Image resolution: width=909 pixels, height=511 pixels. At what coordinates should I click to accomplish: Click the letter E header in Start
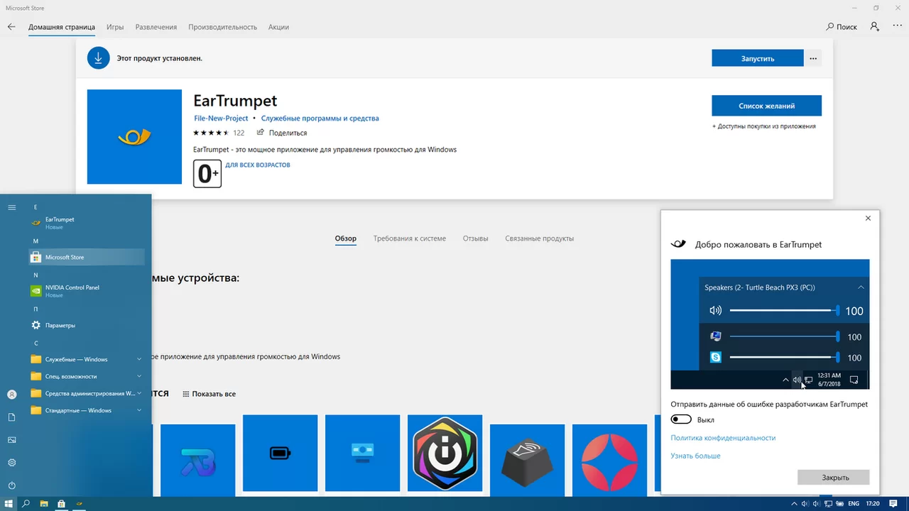pos(36,207)
